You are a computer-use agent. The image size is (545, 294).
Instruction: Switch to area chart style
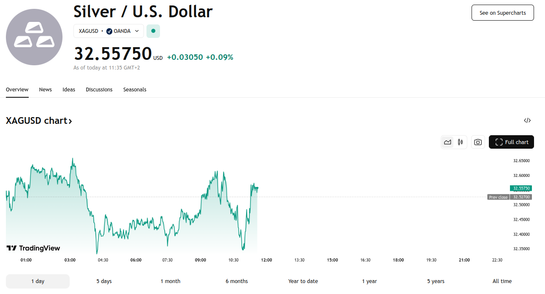tap(447, 142)
